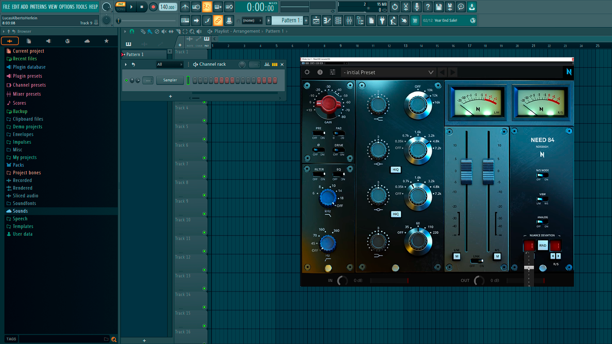Screen dimensions: 612x344
Task: Toggle the fader LINK switch
Action: [x=477, y=261]
